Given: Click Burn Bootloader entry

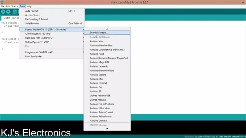Looking at the screenshot, I should click(52, 56).
